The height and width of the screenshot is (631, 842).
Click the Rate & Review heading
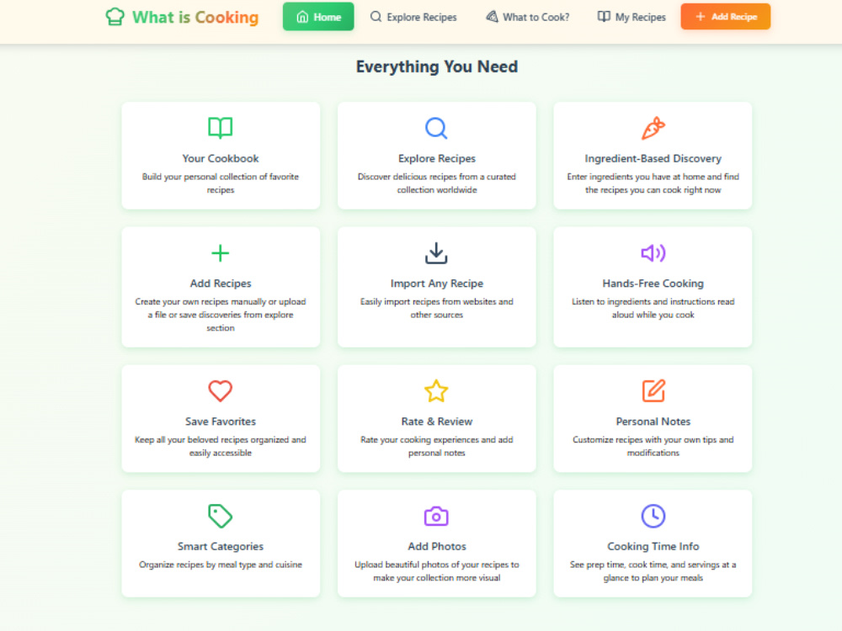tap(436, 422)
